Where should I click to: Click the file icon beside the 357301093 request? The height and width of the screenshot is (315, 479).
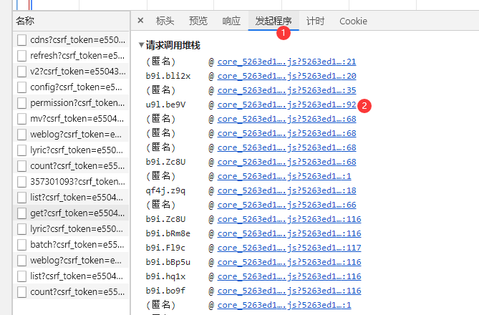click(x=22, y=182)
